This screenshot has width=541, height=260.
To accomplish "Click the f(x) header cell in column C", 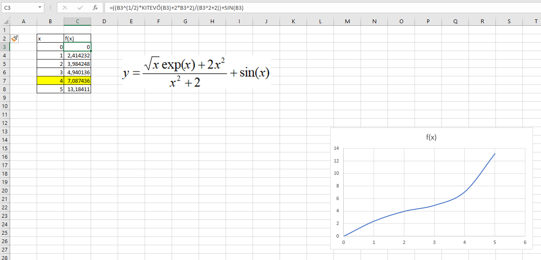I will point(77,38).
